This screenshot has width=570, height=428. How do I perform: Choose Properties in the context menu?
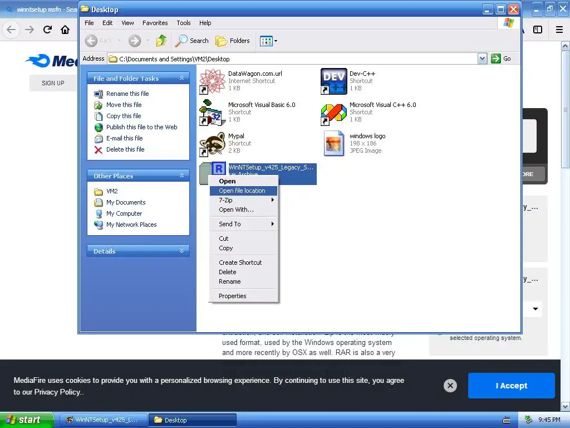(244, 296)
